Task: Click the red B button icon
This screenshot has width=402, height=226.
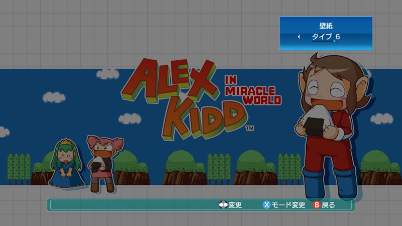Action: [x=317, y=205]
